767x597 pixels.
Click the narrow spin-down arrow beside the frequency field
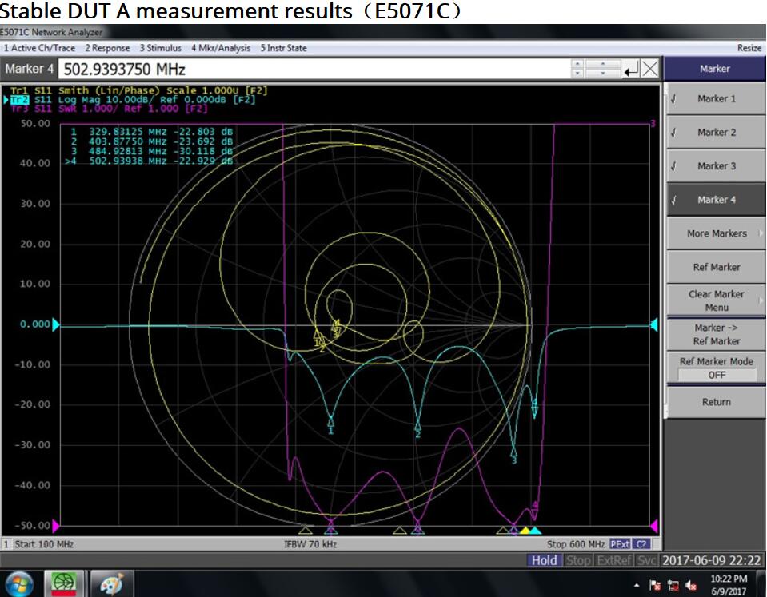(577, 74)
